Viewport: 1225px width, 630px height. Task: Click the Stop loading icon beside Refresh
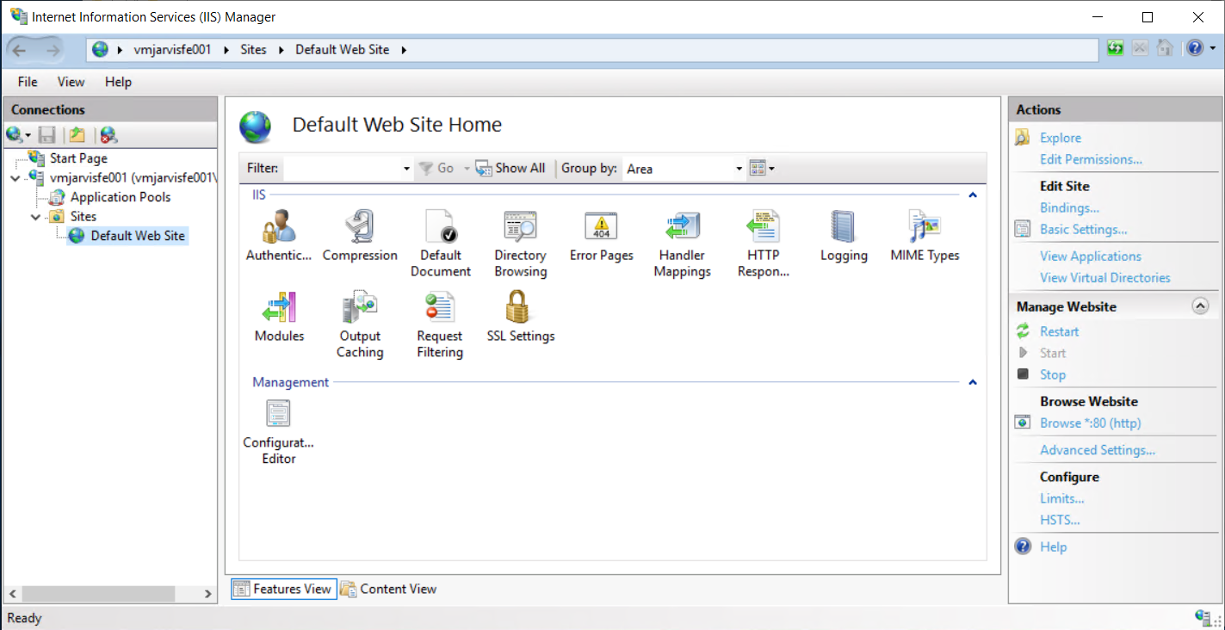(1140, 48)
